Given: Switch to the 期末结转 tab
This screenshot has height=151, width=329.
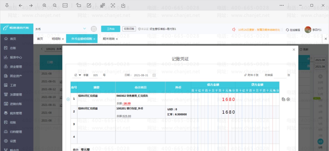Looking at the screenshot, I should click(109, 39).
